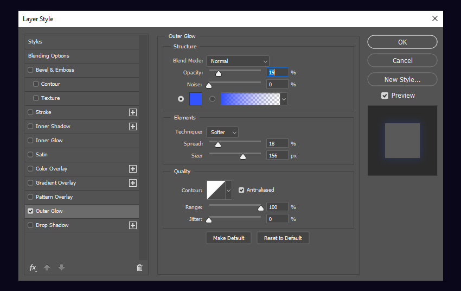The width and height of the screenshot is (461, 291).
Task: Click the plus icon next to Stroke
Action: coord(132,112)
